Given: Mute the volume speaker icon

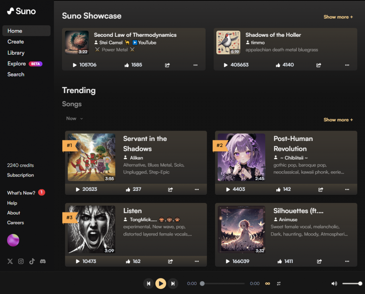Looking at the screenshot, I should [334, 284].
